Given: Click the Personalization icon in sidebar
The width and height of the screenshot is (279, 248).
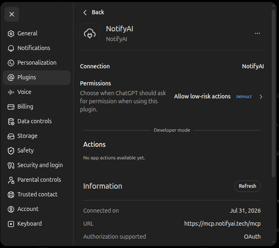Looking at the screenshot, I should (11, 63).
